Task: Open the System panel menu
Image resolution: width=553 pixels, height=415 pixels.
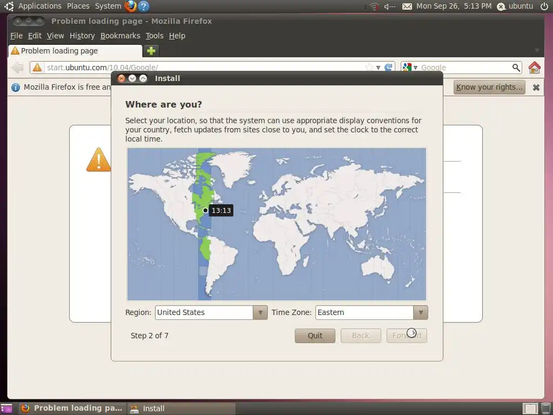Action: pos(108,6)
